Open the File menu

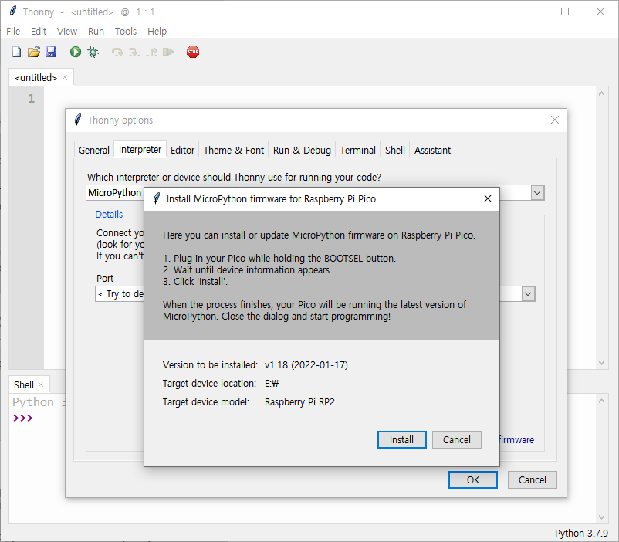pos(13,31)
